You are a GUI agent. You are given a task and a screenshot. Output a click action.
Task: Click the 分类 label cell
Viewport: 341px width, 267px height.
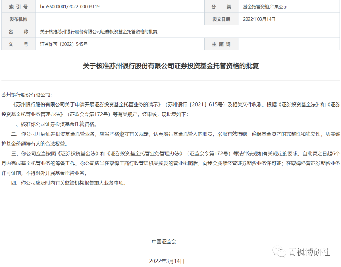coord(221,6)
